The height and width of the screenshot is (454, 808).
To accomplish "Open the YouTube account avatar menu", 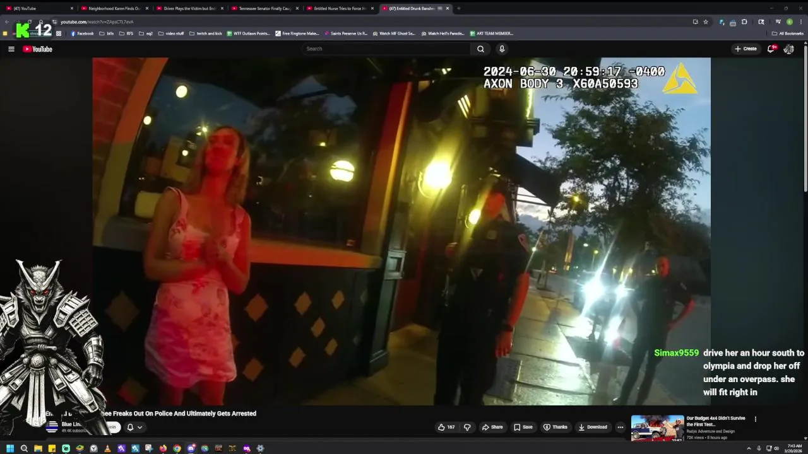I will pos(788,49).
